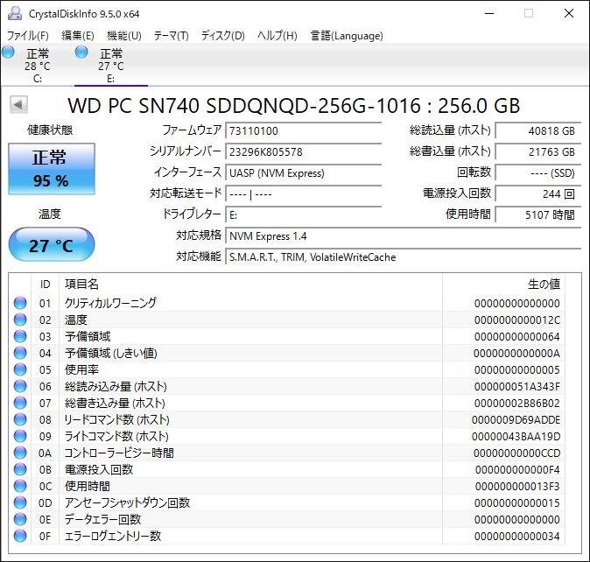Click the previous disk arrow button
590x562 pixels.
tap(18, 105)
